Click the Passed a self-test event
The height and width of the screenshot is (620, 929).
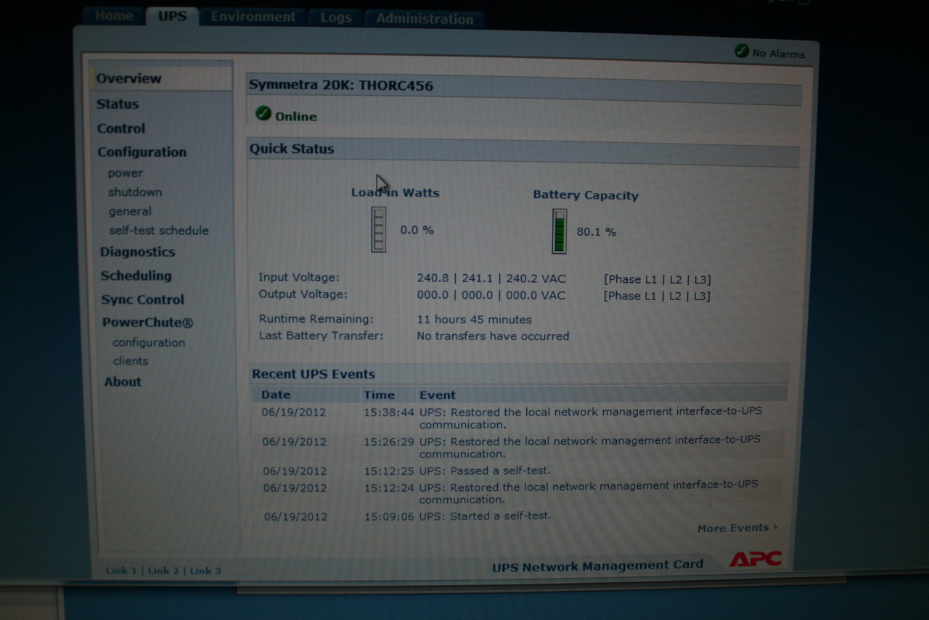(x=485, y=470)
